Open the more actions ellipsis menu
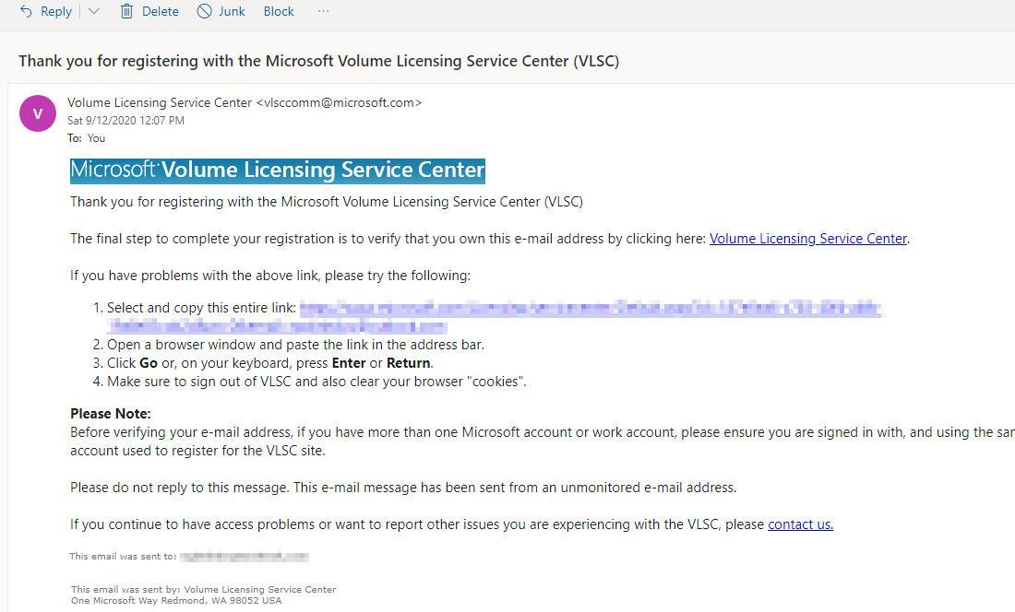This screenshot has height=612, width=1015. (324, 11)
